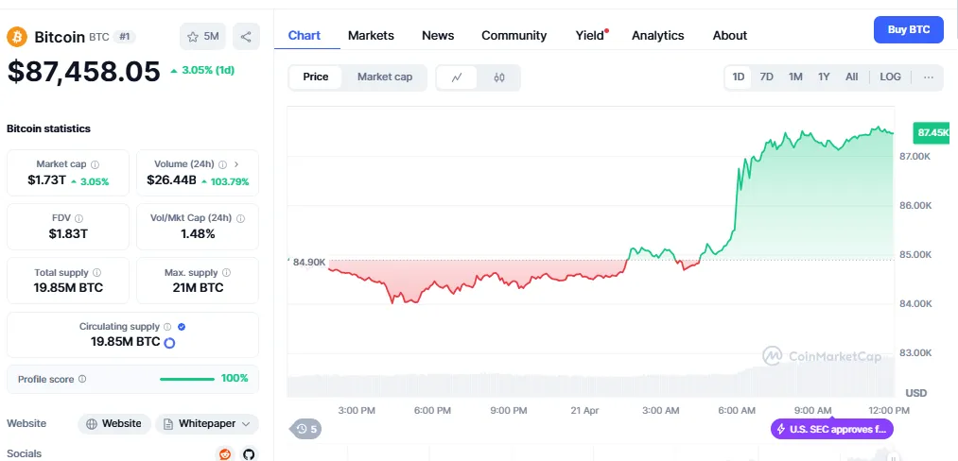Open the GitHub social icon
Screen dimensions: 958x461
[x=249, y=453]
